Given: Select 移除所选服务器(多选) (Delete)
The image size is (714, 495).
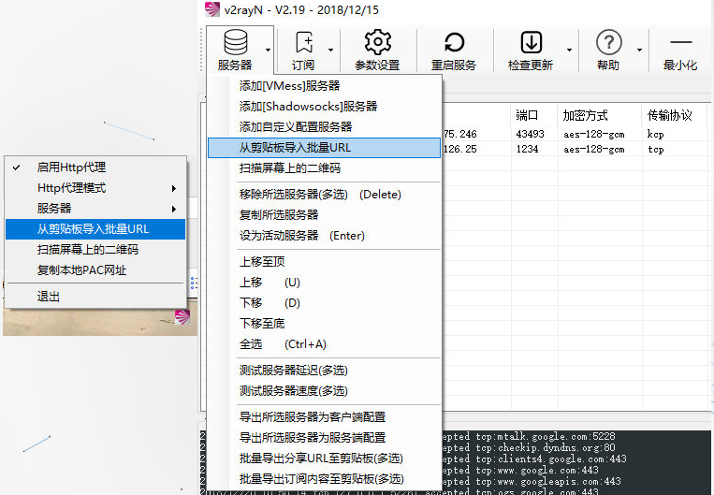Looking at the screenshot, I should [324, 195].
